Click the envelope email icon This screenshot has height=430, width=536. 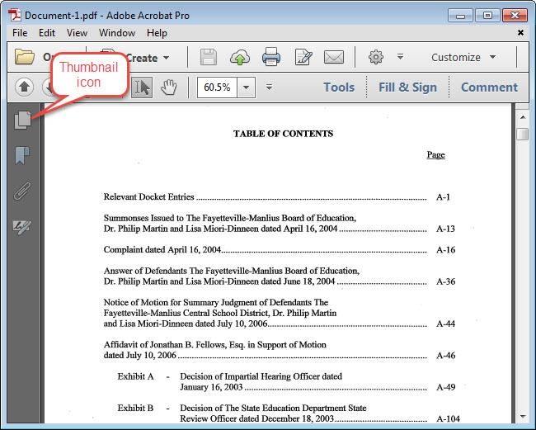tap(333, 57)
